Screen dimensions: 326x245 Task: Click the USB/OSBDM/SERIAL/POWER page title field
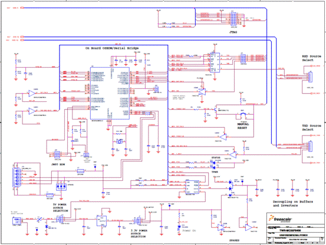tap(293, 235)
